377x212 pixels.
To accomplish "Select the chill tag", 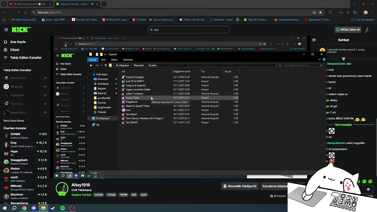I will [x=134, y=195].
